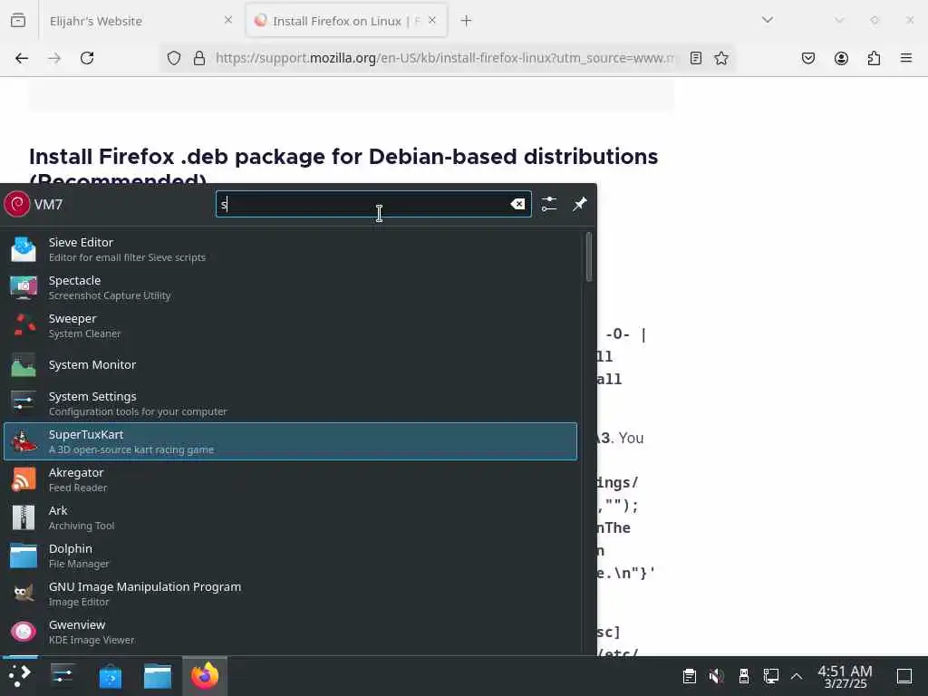Open application launcher from taskbar
The width and height of the screenshot is (928, 696).
(x=19, y=676)
